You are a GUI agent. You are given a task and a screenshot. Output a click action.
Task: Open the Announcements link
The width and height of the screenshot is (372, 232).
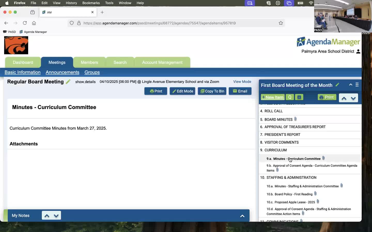tap(63, 72)
